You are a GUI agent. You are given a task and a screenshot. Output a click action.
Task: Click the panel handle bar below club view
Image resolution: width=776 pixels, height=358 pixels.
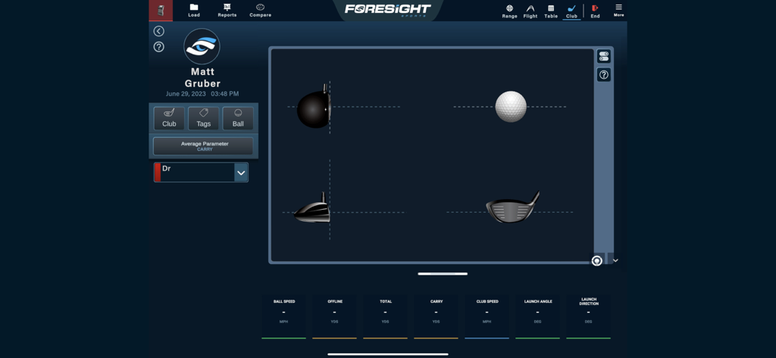point(443,273)
